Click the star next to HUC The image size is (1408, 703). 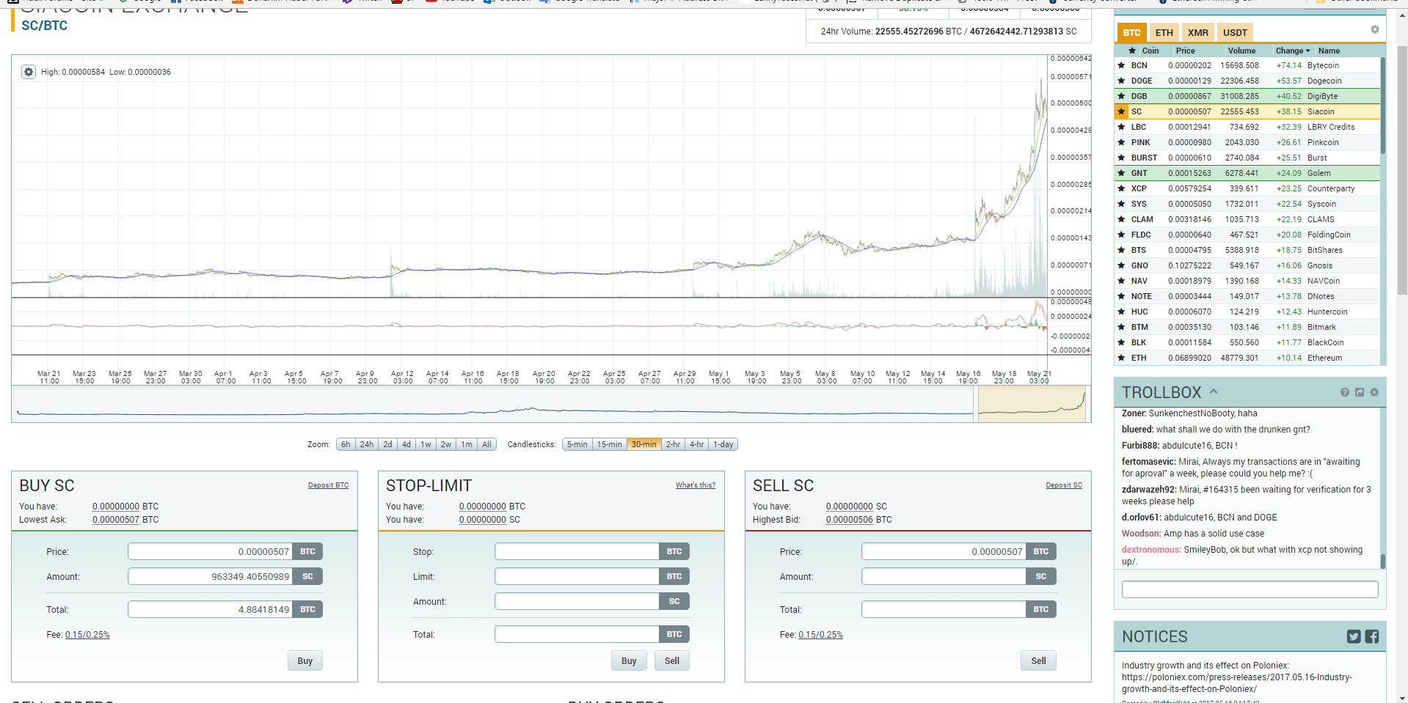(x=1121, y=312)
